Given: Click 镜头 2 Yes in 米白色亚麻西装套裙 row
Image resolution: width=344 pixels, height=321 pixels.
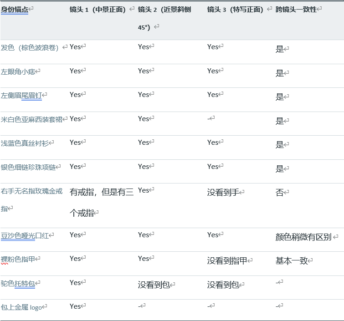Looking at the screenshot, I should [x=144, y=119].
